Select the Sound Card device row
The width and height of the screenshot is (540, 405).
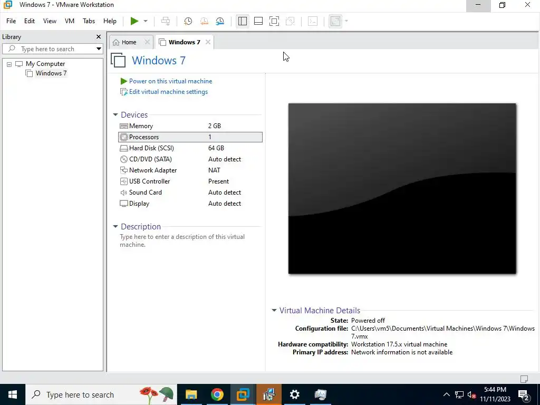pos(190,192)
